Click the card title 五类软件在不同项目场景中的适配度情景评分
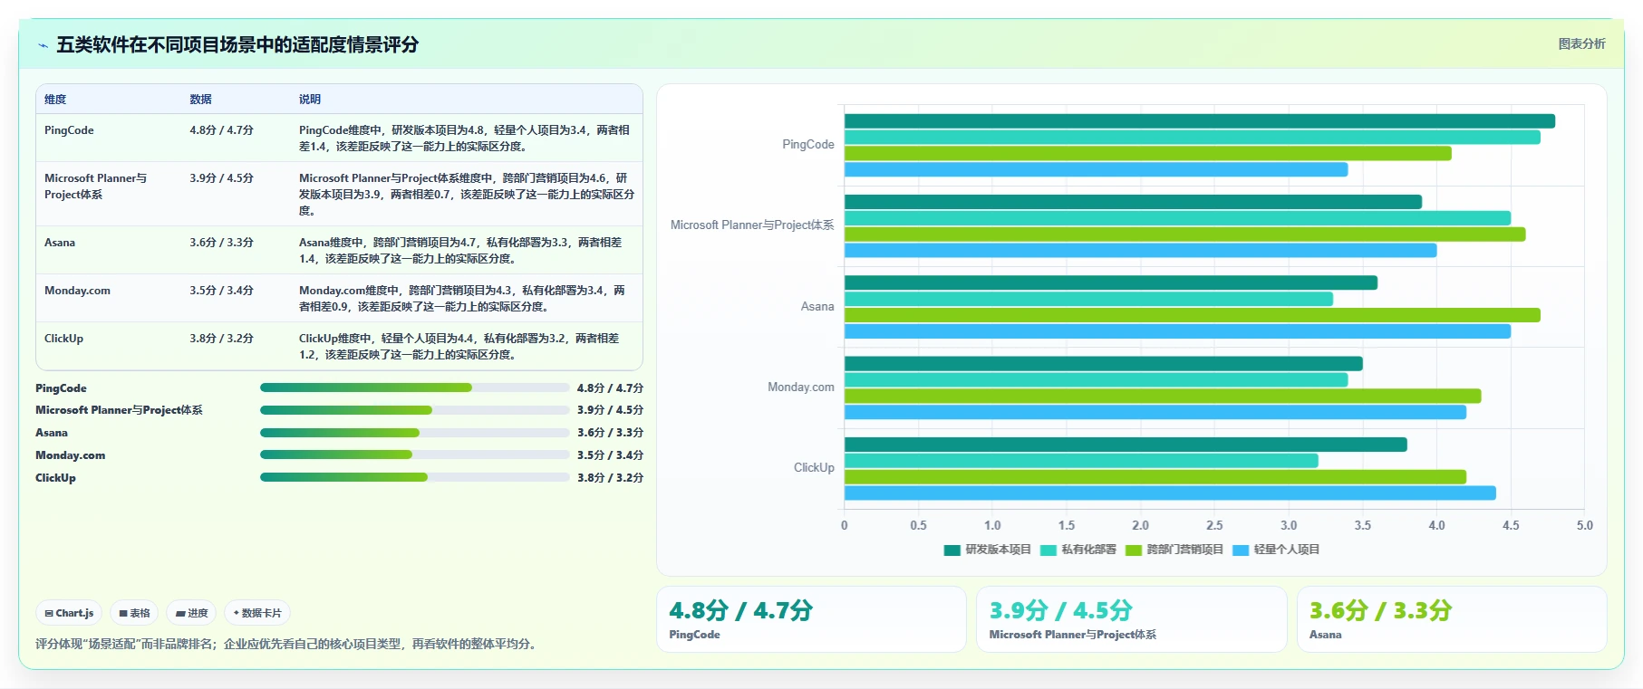1643x689 pixels. (237, 44)
